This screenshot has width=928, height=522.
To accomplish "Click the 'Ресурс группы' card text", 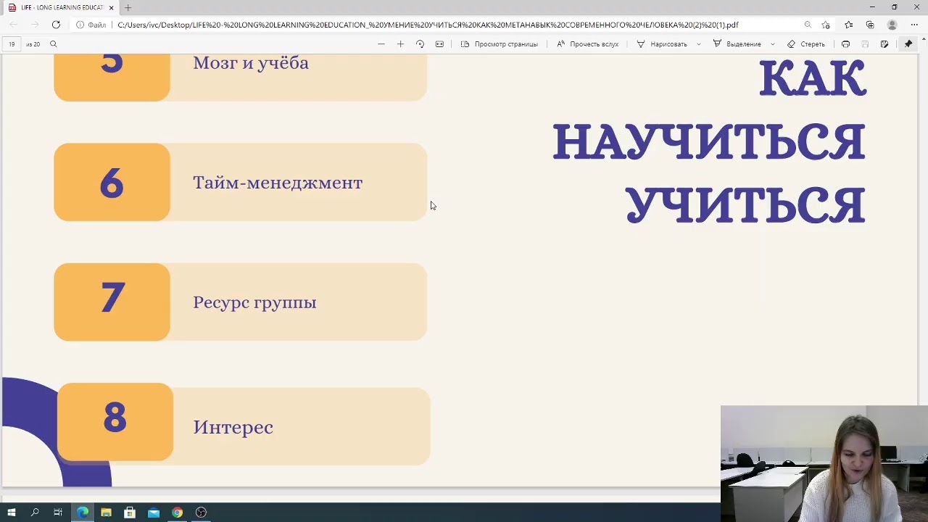I will coord(254,303).
